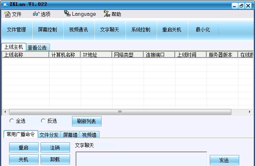Image resolution: width=255 pixels, height=166 pixels.
Task: Open the 帮助 help menu
Action: tap(113, 14)
